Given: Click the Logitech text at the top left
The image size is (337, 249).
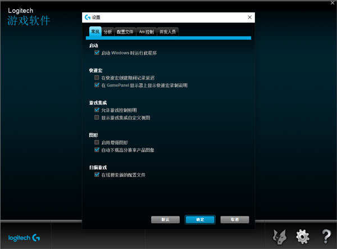Looking at the screenshot, I should tap(21, 11).
